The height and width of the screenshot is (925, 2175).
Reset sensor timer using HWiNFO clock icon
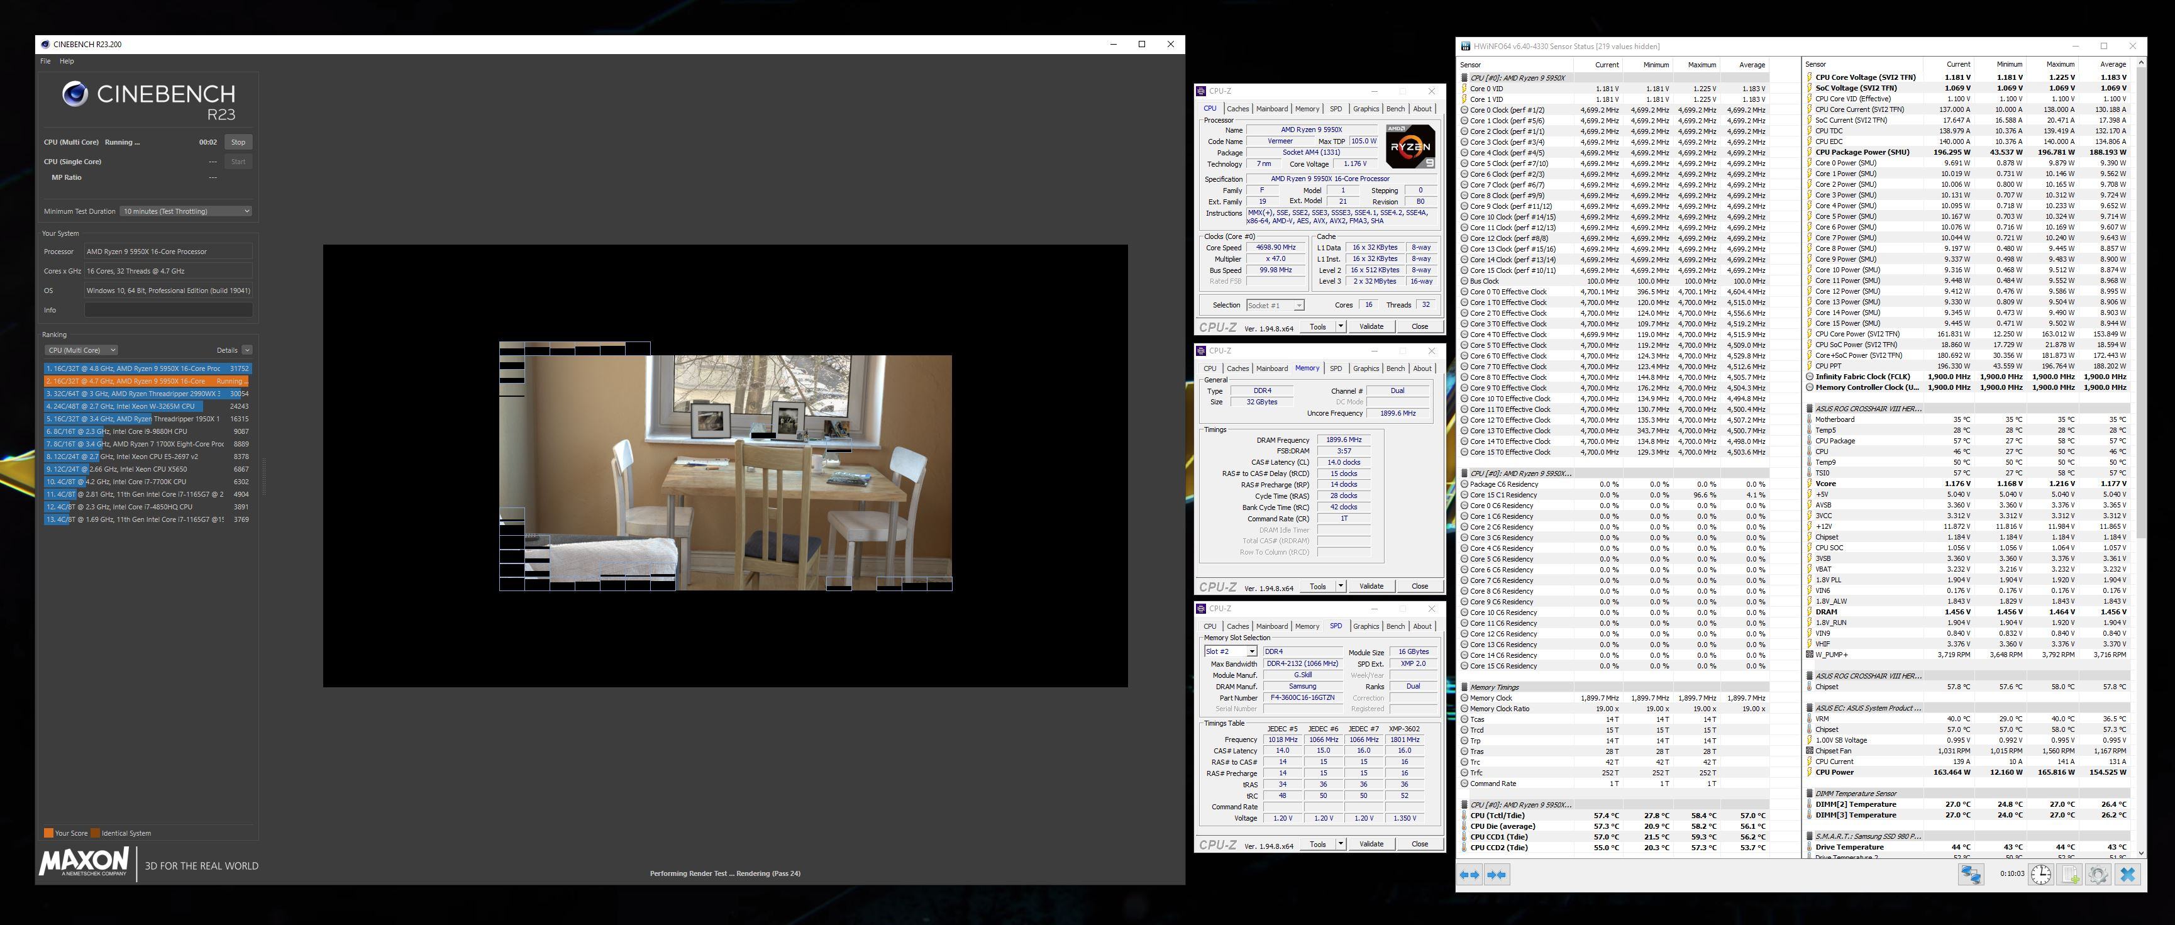click(2040, 874)
